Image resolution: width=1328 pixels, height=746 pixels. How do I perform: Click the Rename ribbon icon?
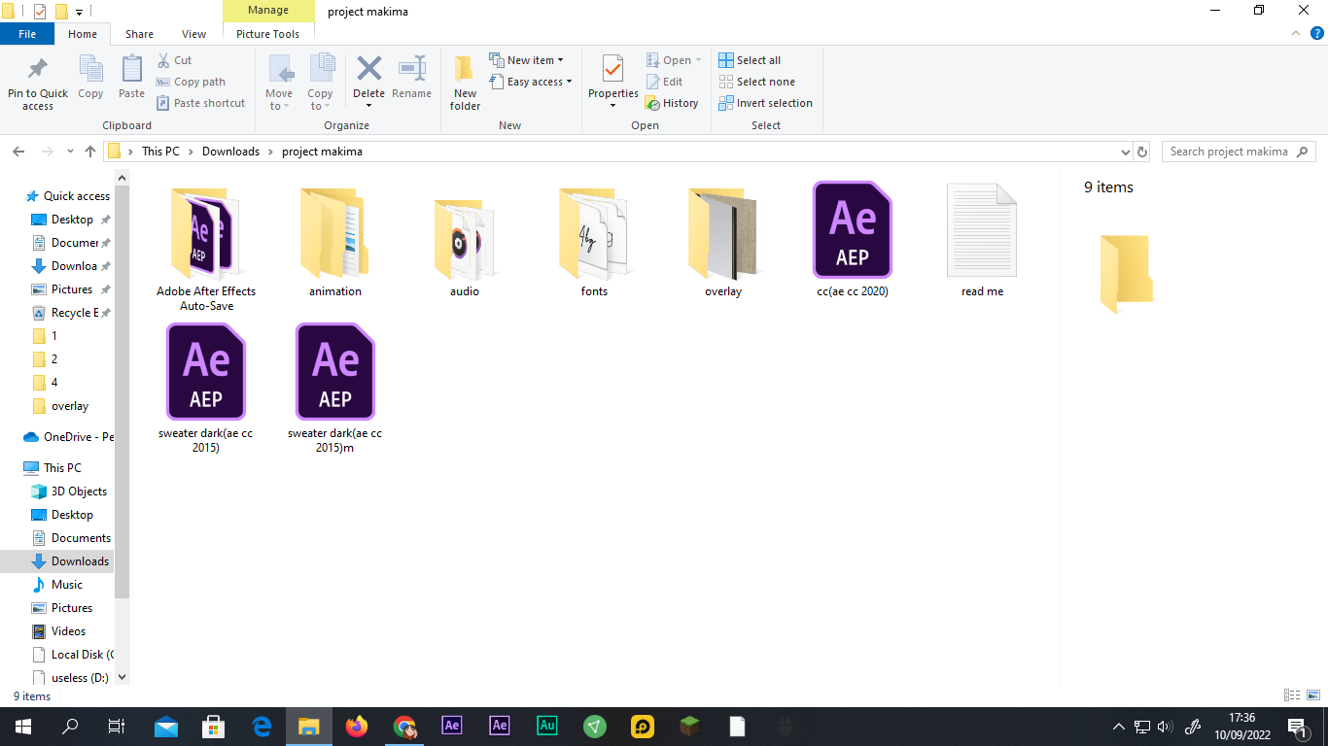pos(411,68)
